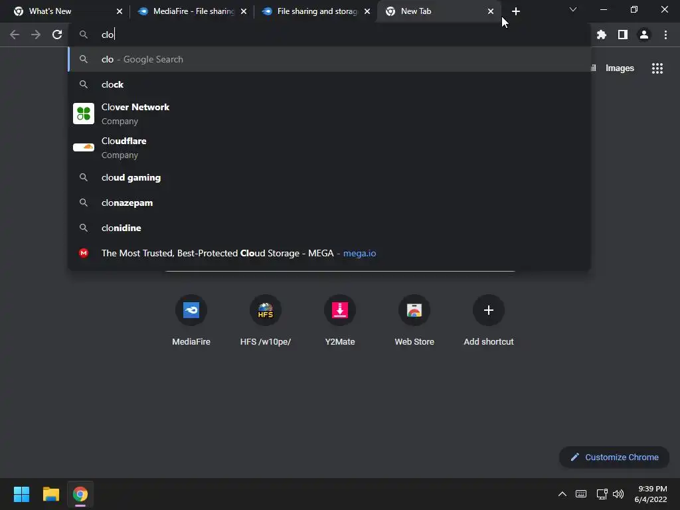Click the Chrome taskbar icon
Image resolution: width=680 pixels, height=510 pixels.
pyautogui.click(x=80, y=494)
